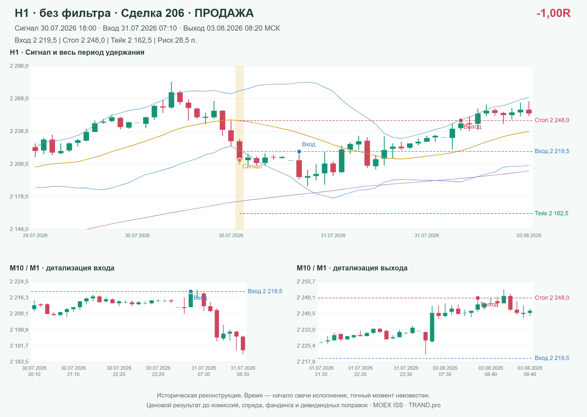Viewport: 587px width, 417px height.
Task: Click the title 'H1 · без фильтра · Сделка 206 · ПРОДАЖА'
Action: point(134,13)
